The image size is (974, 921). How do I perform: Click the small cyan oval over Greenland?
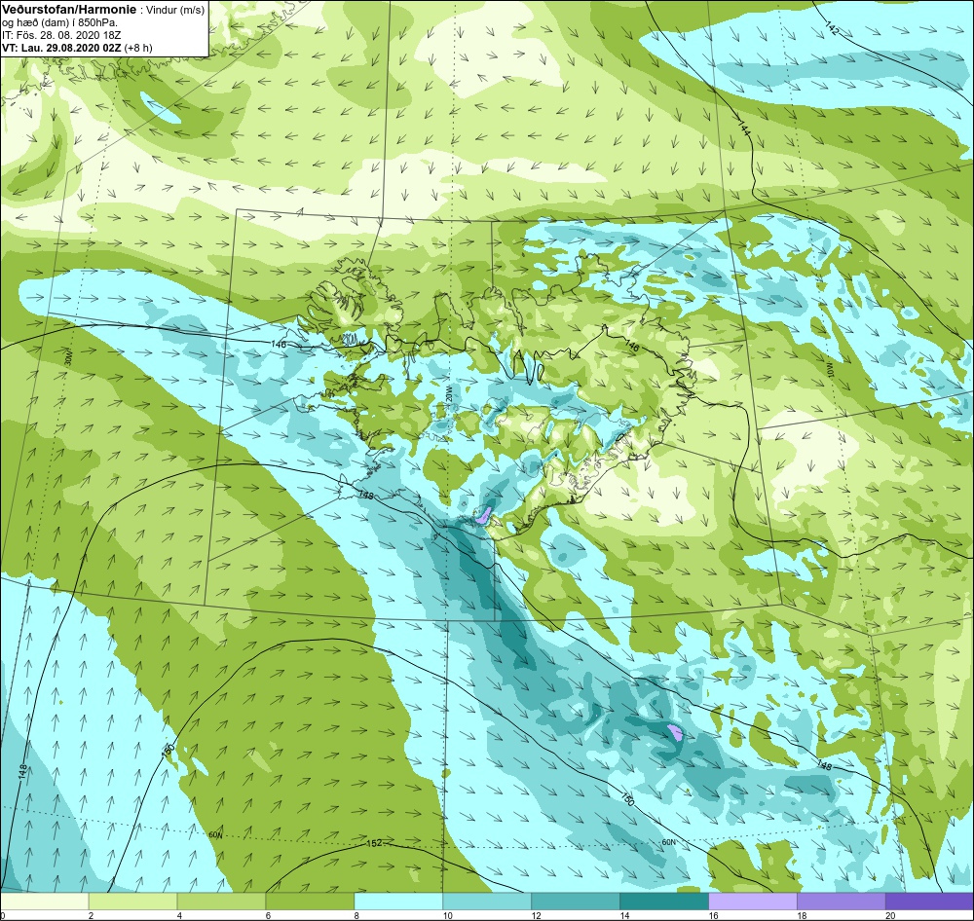(x=161, y=109)
